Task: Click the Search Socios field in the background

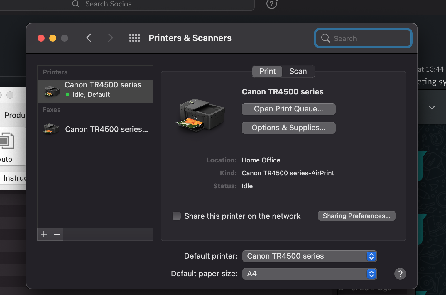Action: point(161,4)
